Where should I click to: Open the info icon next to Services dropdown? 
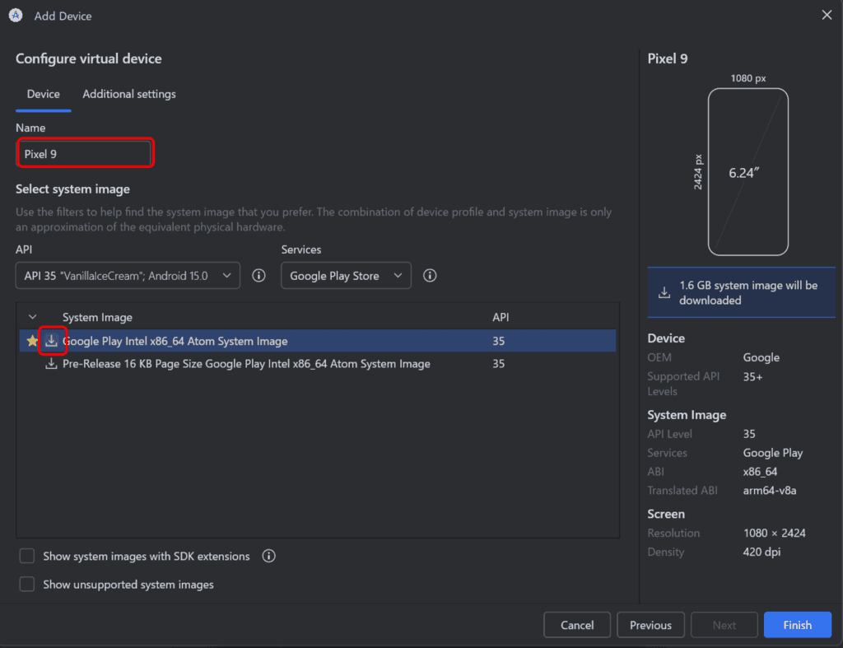point(430,276)
